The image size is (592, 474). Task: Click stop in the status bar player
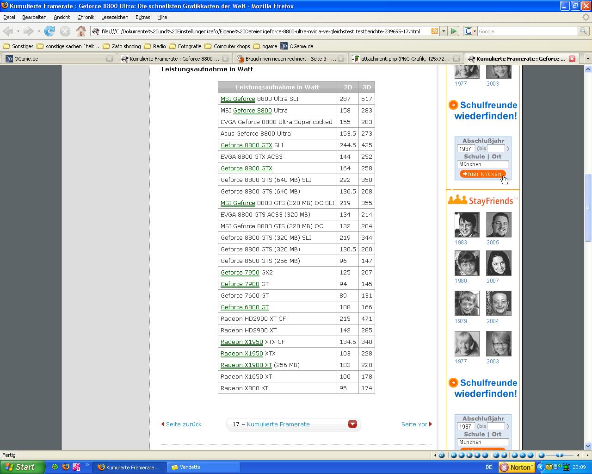click(x=477, y=455)
